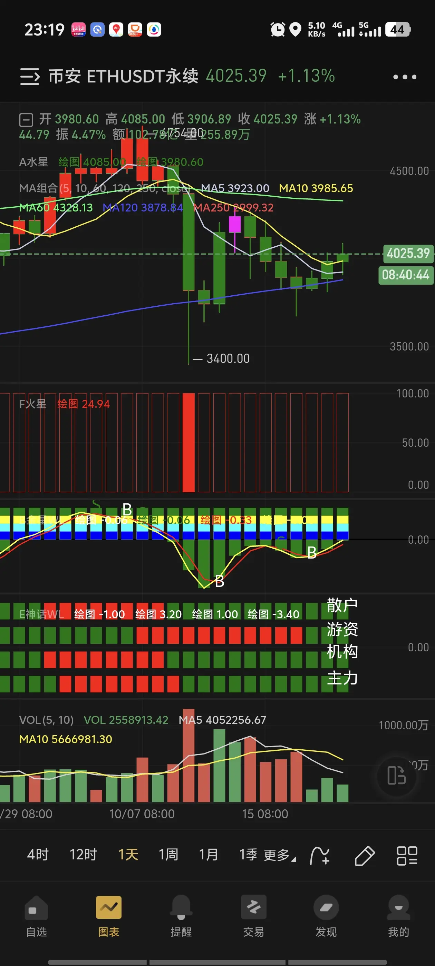435x966 pixels.
Task: Open the three-dot more options menu
Action: point(405,77)
